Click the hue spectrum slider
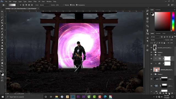Screen dimensions: 176x99 pyautogui.click(x=173, y=21)
